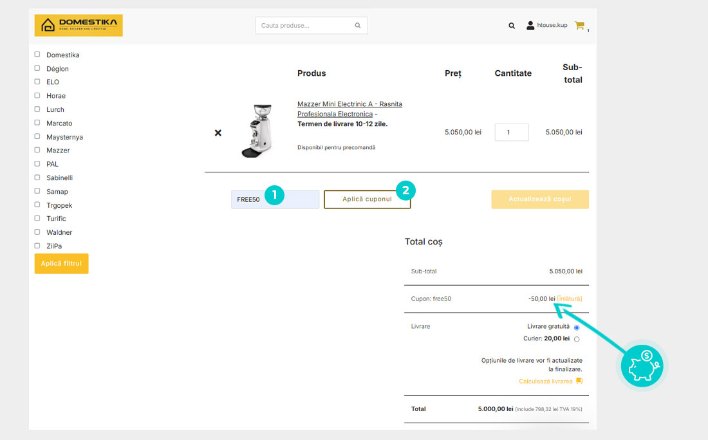Click the Disponibil pentru precomandă text

337,147
